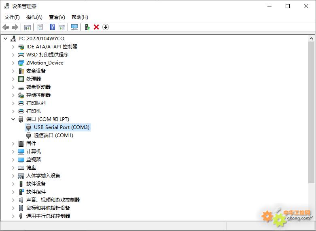Show or hide the console tree icon
The width and height of the screenshot is (316, 231).
28,27
